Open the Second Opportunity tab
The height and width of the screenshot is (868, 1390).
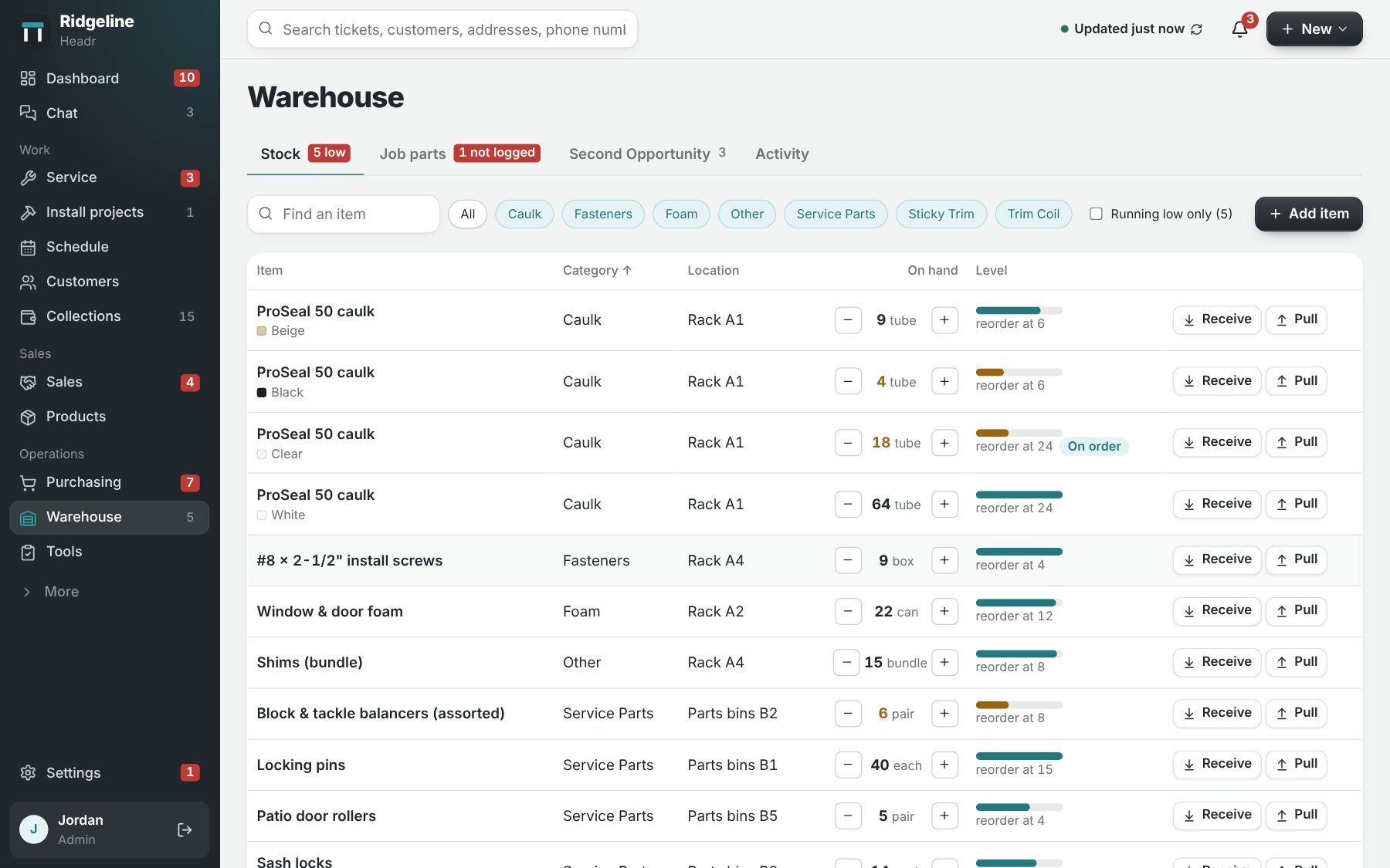point(647,154)
